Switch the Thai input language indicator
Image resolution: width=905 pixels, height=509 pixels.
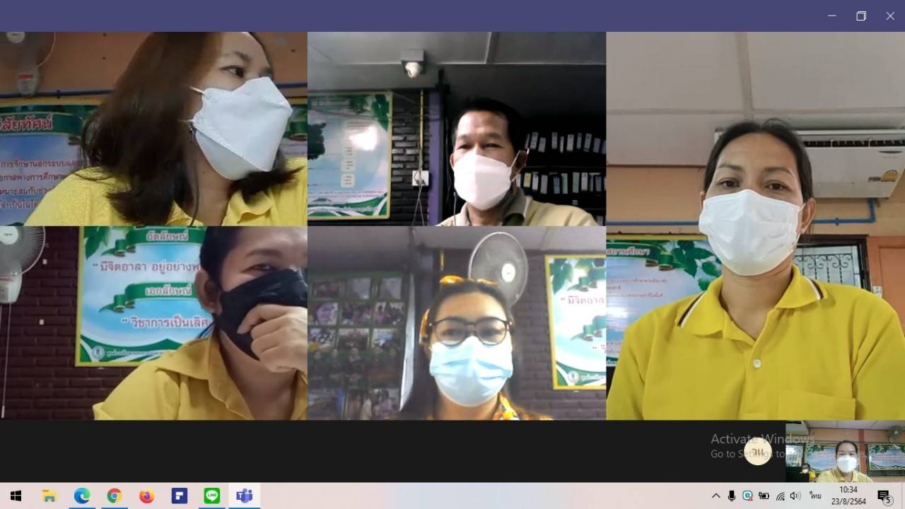coord(815,496)
